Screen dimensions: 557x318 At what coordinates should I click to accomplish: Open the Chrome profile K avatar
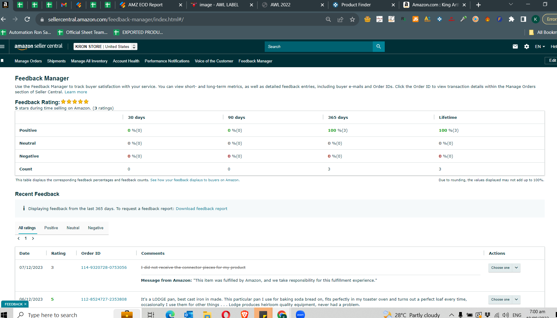coord(535,19)
